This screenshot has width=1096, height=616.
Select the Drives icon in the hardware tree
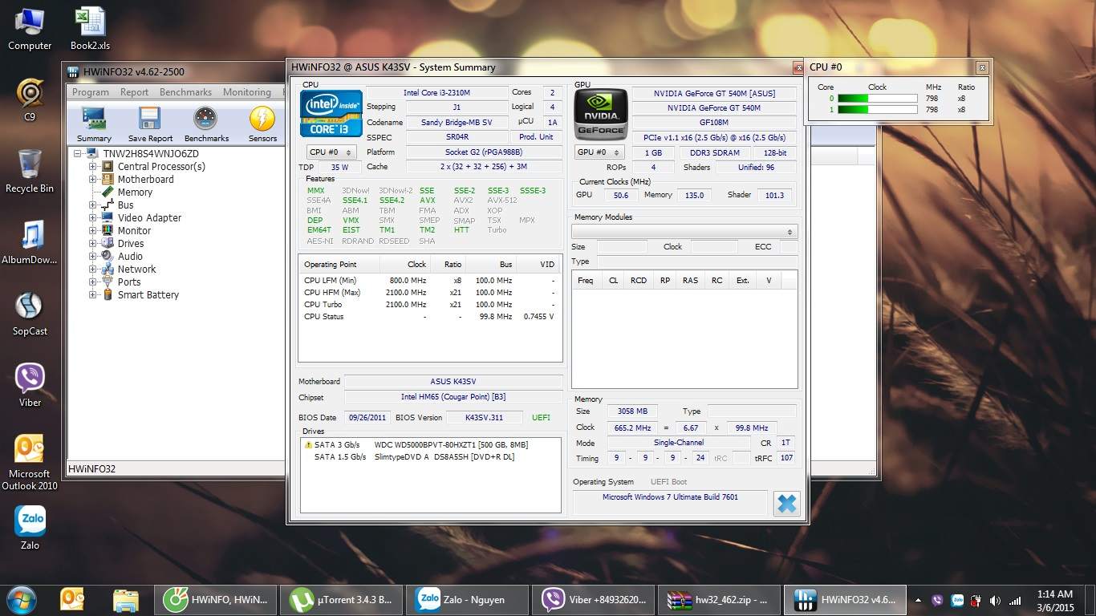coord(108,243)
